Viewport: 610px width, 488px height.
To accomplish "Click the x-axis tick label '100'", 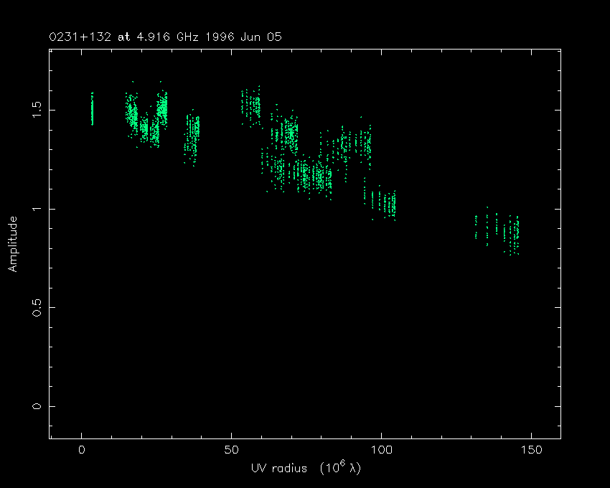I will pos(381,450).
